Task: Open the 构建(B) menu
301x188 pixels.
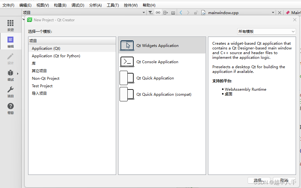Action: click(x=60, y=5)
